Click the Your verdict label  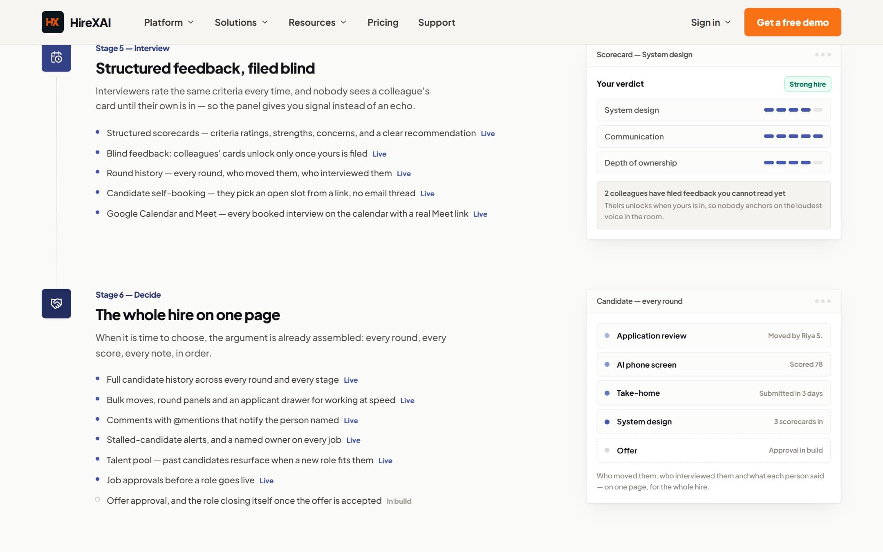click(620, 84)
